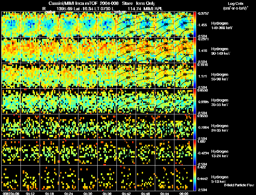Click the 05:12 time axis label
Screen dimensions: 256x195
coord(30,193)
